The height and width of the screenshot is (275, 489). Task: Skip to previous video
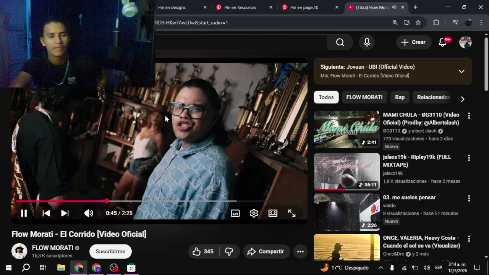(46, 213)
